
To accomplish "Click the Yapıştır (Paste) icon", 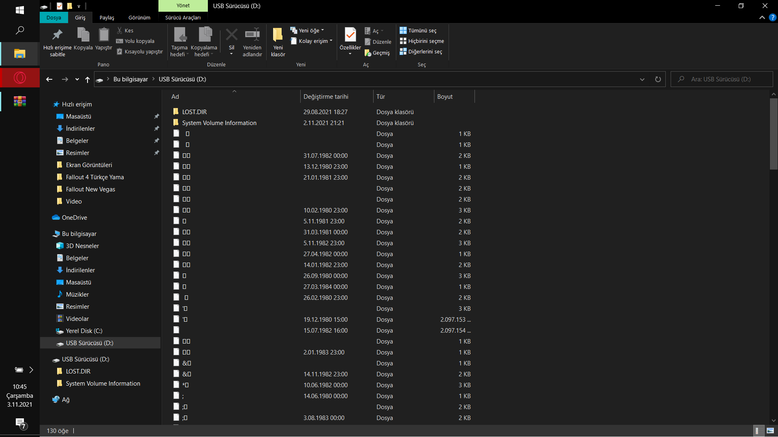I will [x=104, y=35].
